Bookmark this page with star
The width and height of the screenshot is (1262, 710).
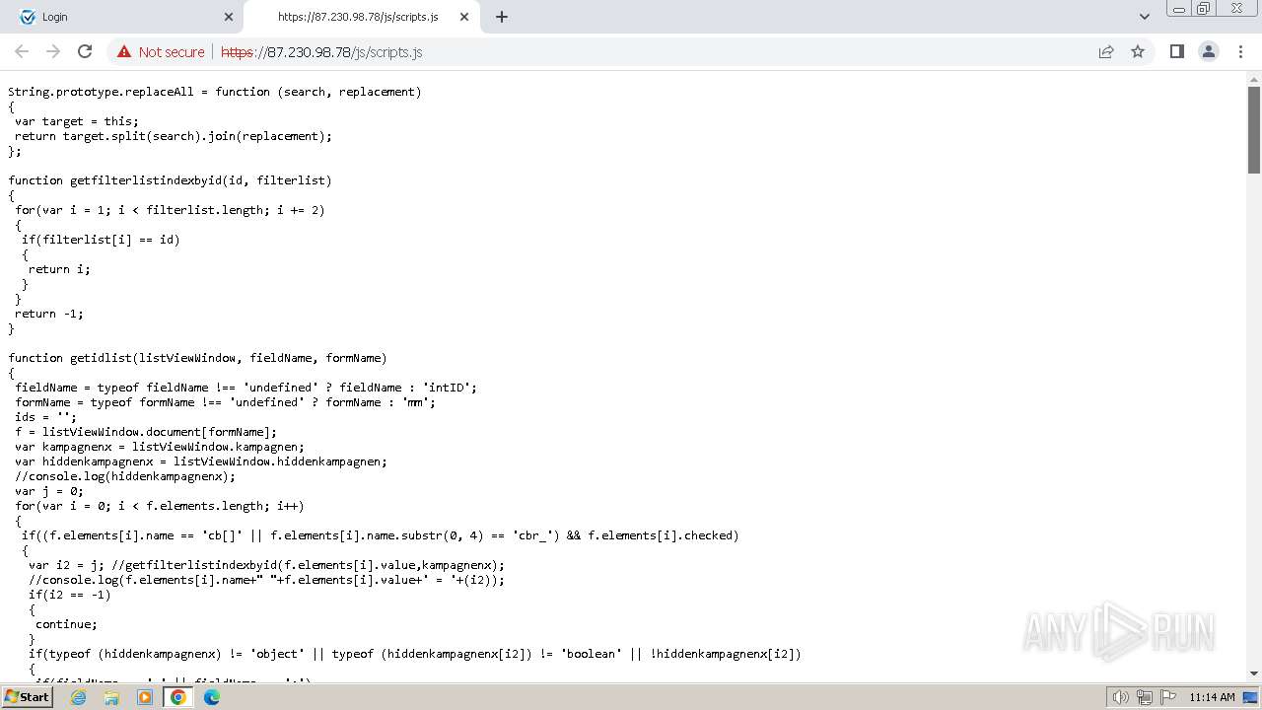[x=1138, y=51]
